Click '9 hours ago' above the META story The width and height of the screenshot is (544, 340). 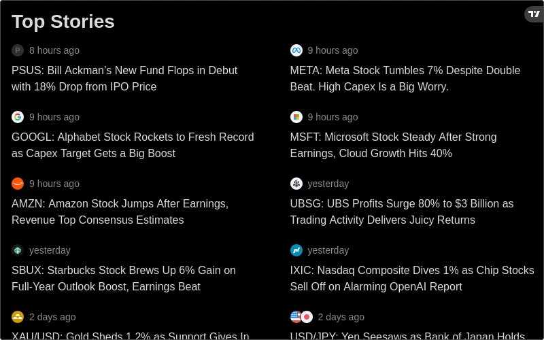[333, 50]
